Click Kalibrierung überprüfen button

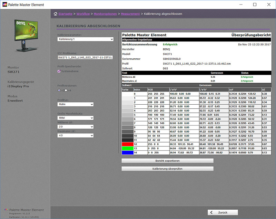coord(167,169)
